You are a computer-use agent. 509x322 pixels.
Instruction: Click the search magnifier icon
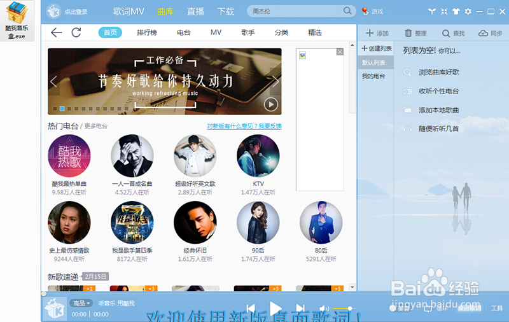(x=347, y=11)
